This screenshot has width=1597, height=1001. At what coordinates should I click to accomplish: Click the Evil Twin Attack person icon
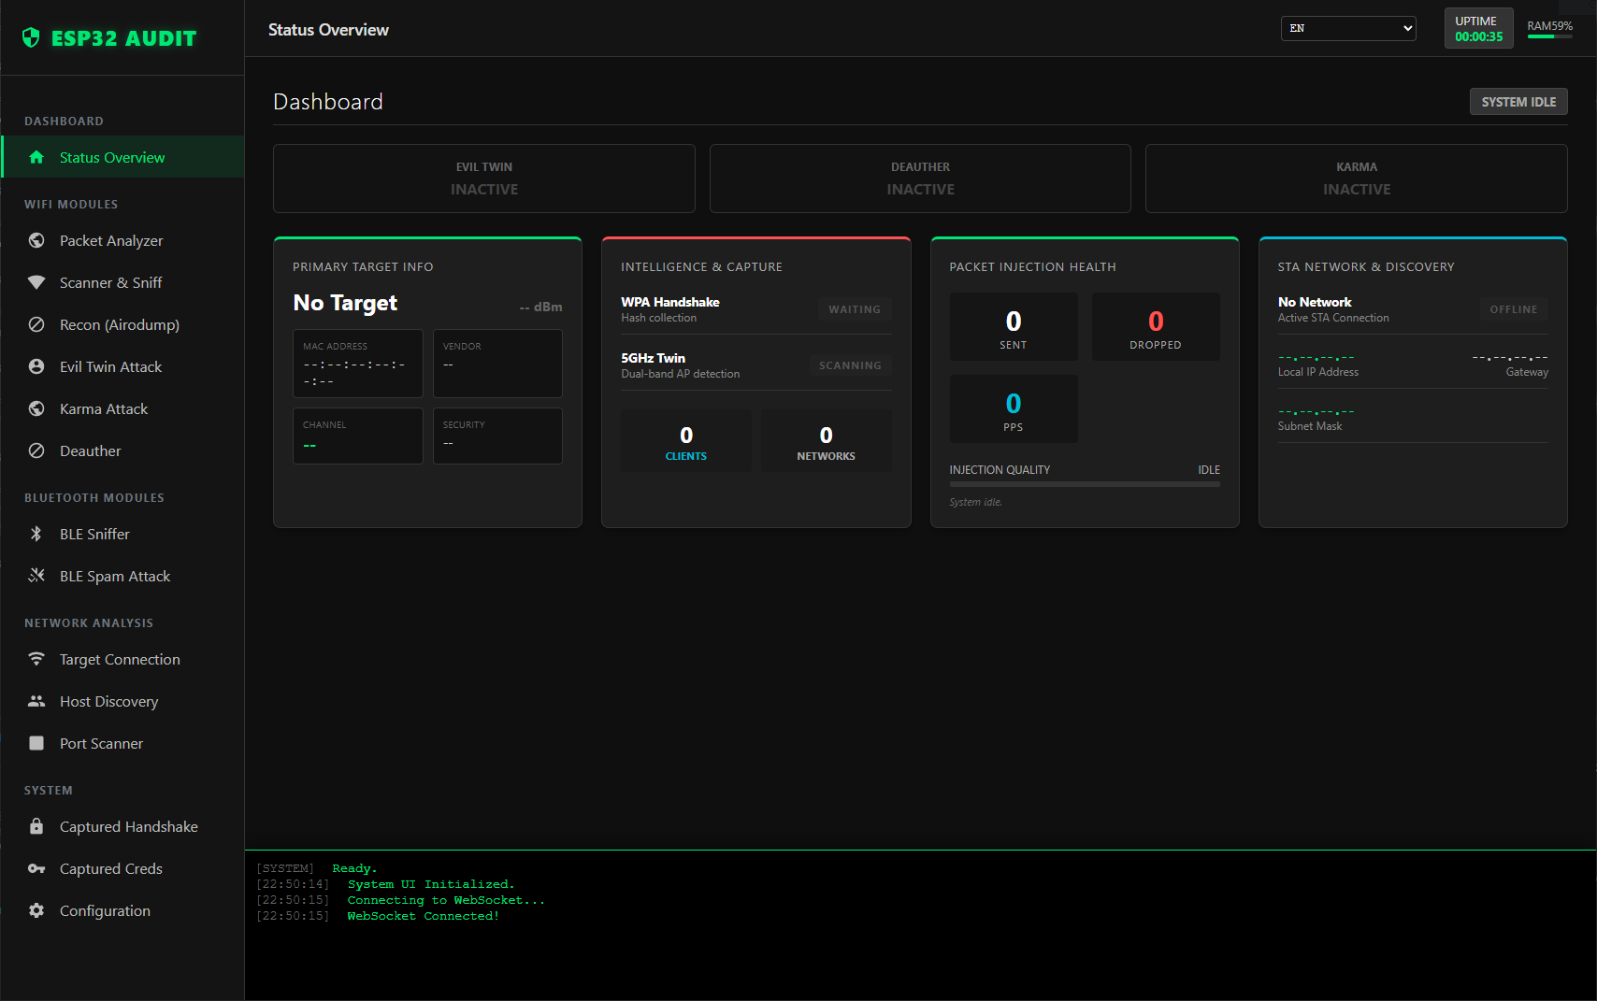point(36,366)
